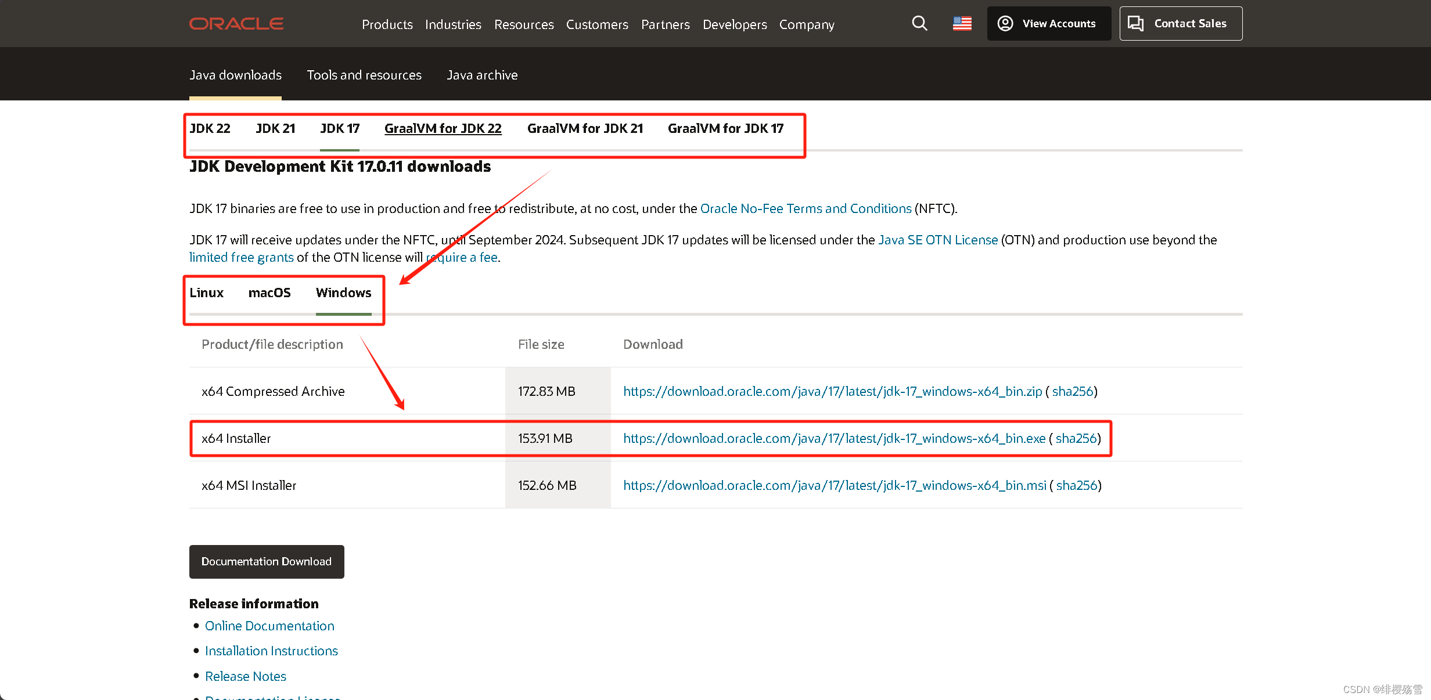Open the Industries menu
1431x700 pixels.
(x=453, y=24)
